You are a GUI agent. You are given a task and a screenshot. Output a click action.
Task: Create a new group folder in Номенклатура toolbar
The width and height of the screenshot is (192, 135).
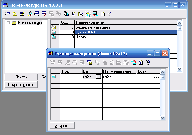(x=15, y=14)
